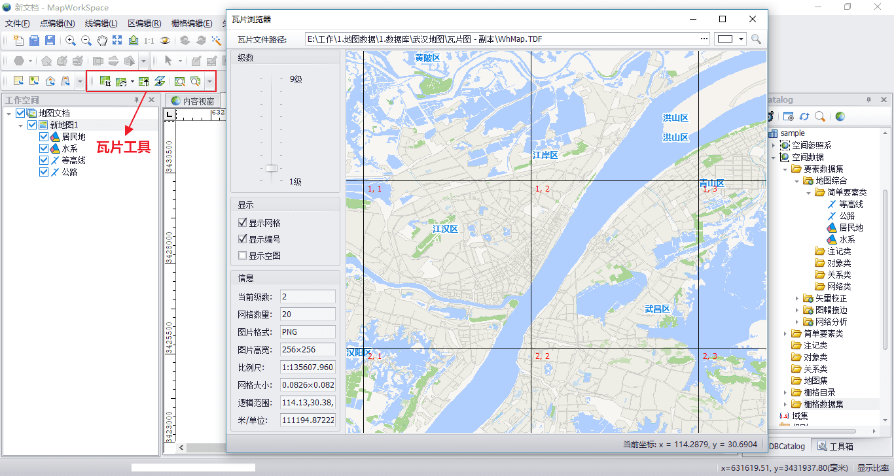Viewport: 894px width, 476px height.
Task: Click the Catalog globe icon
Action: point(840,116)
